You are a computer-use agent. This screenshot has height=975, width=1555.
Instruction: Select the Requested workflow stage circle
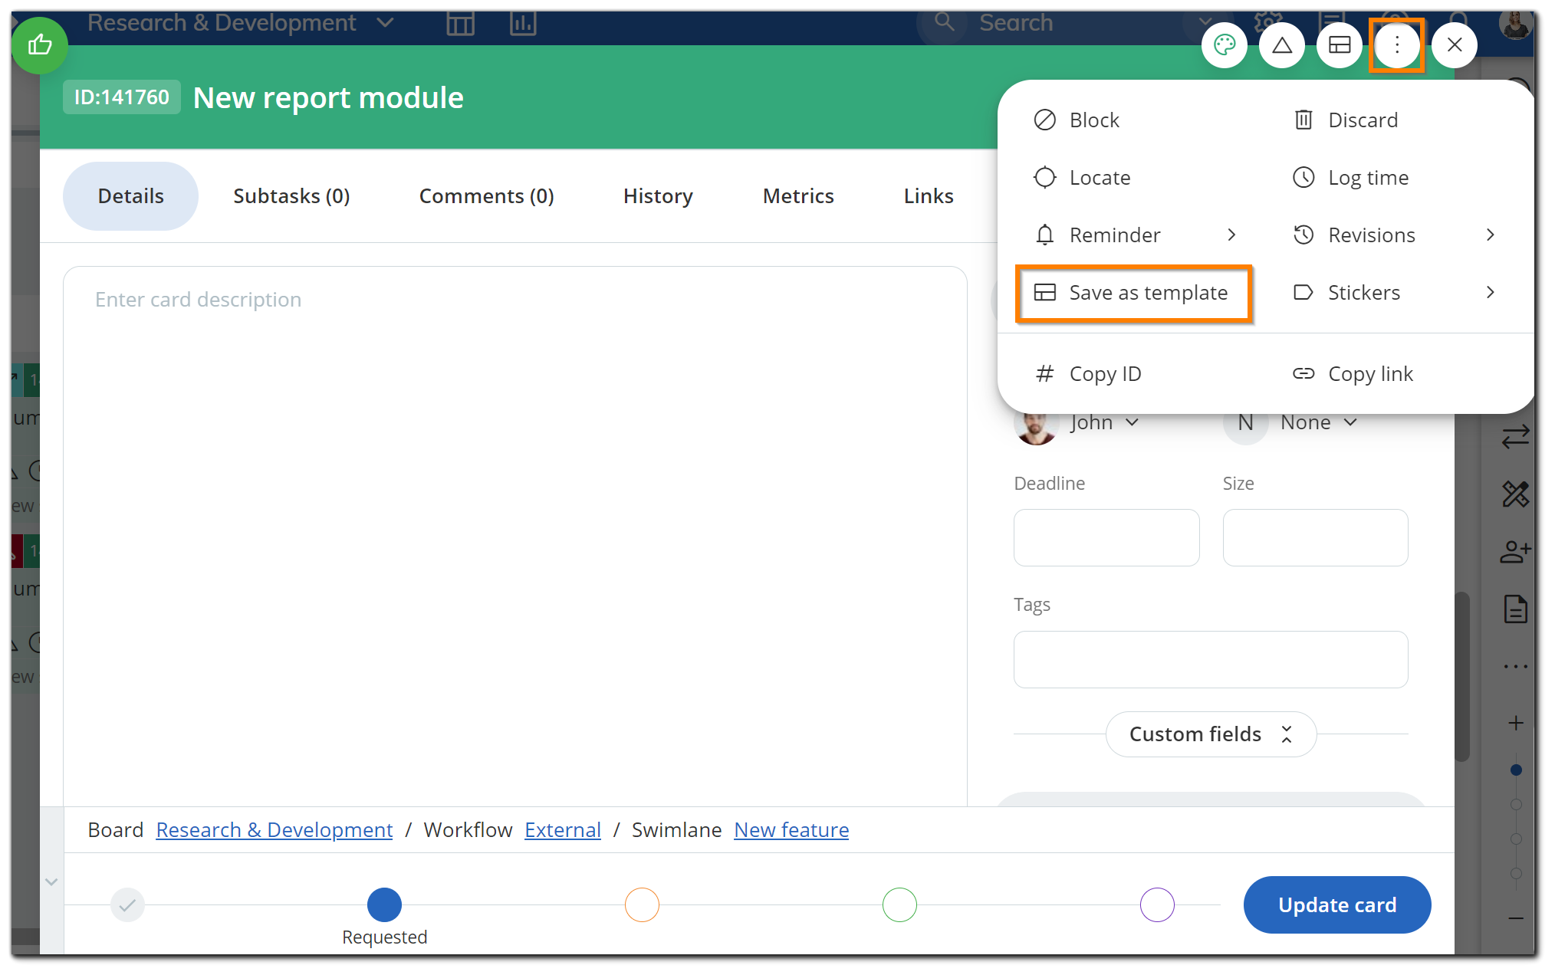(x=384, y=904)
